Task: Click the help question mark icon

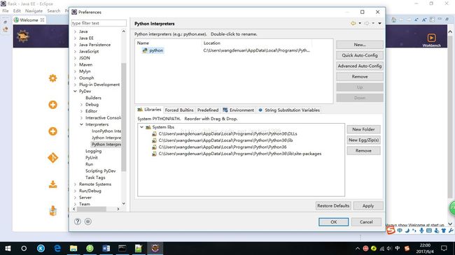Action: 78,221
